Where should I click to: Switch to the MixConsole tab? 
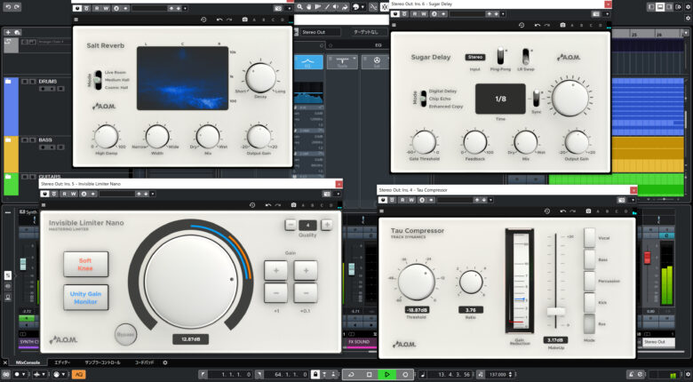pos(28,362)
